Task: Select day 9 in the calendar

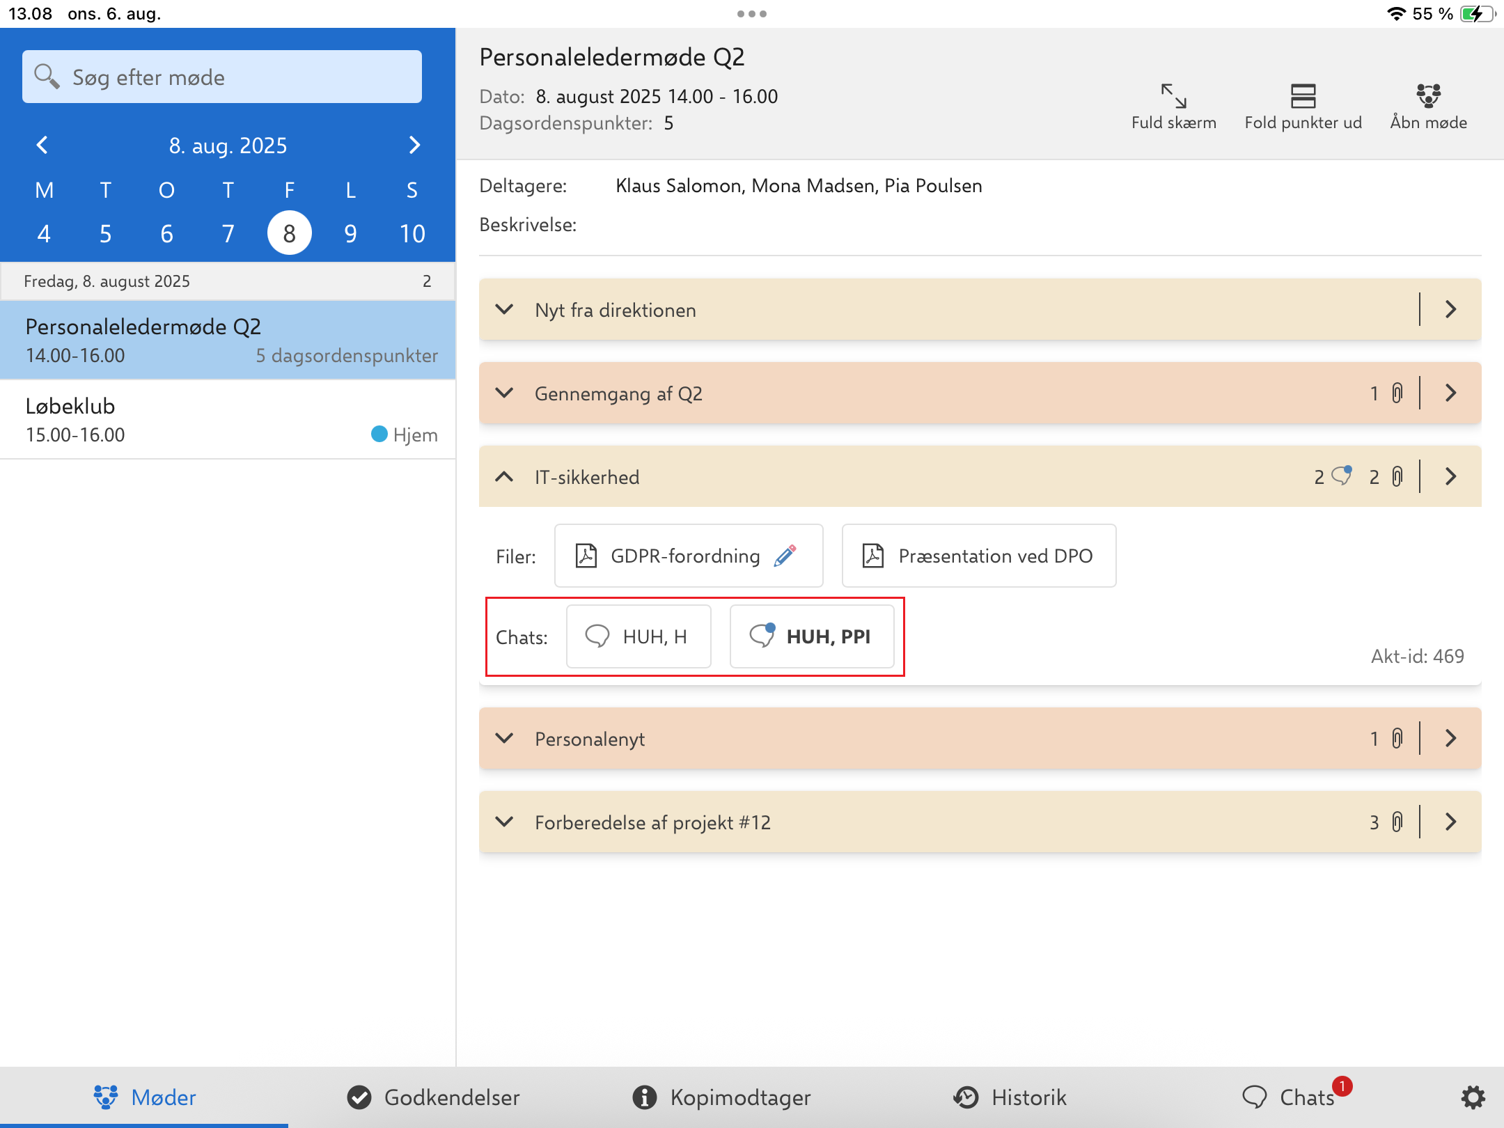Action: pyautogui.click(x=350, y=233)
